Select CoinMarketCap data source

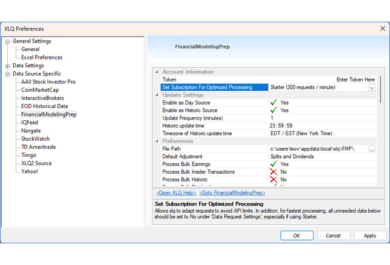40,90
